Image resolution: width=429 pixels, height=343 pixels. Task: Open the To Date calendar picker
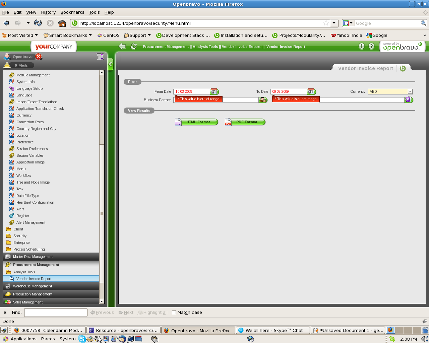(x=311, y=91)
